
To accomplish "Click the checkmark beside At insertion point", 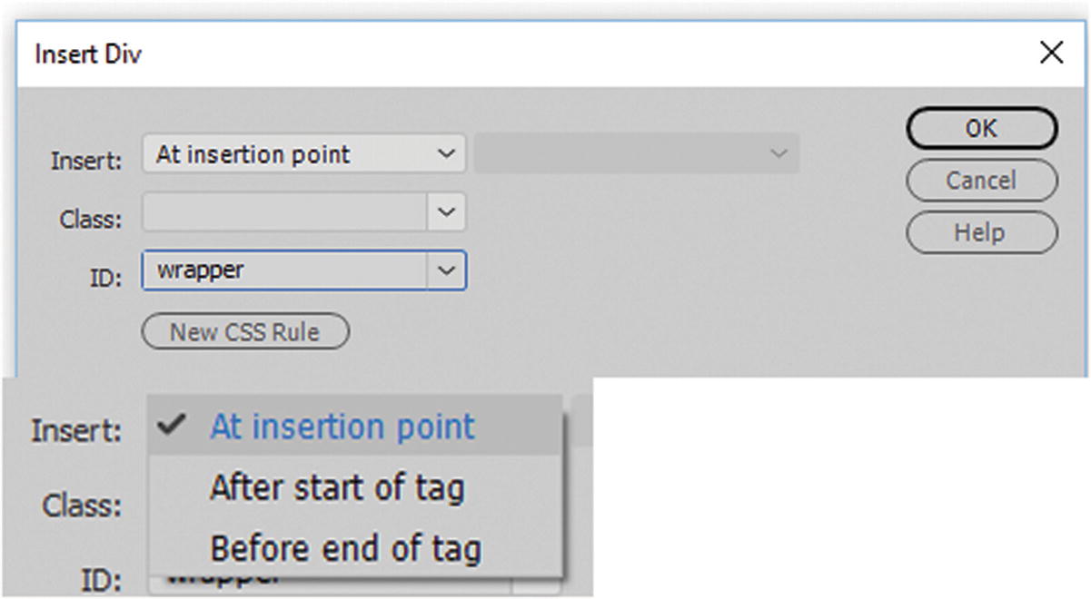I will coord(170,426).
